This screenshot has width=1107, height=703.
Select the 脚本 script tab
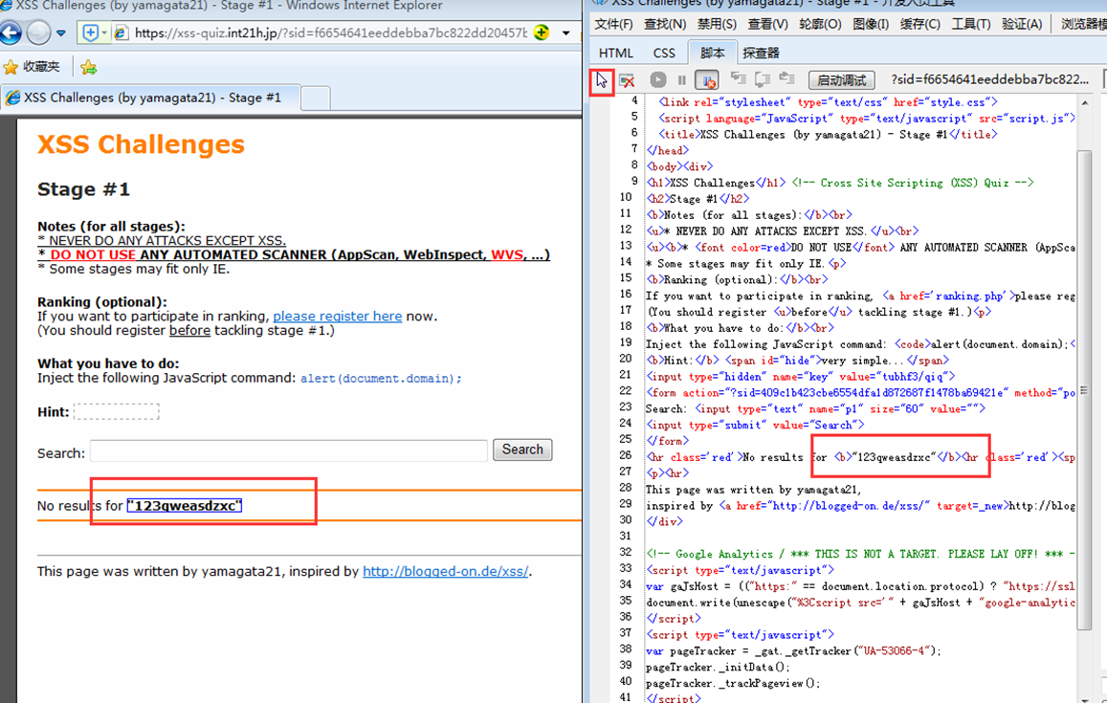point(713,53)
